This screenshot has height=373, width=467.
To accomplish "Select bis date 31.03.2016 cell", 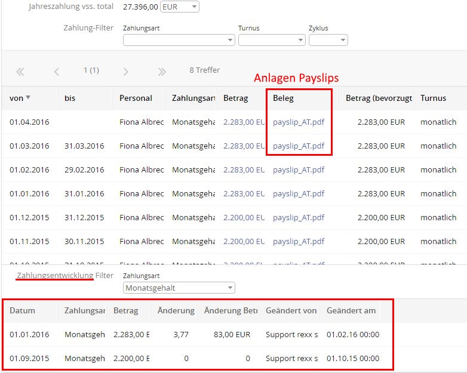I will click(84, 146).
